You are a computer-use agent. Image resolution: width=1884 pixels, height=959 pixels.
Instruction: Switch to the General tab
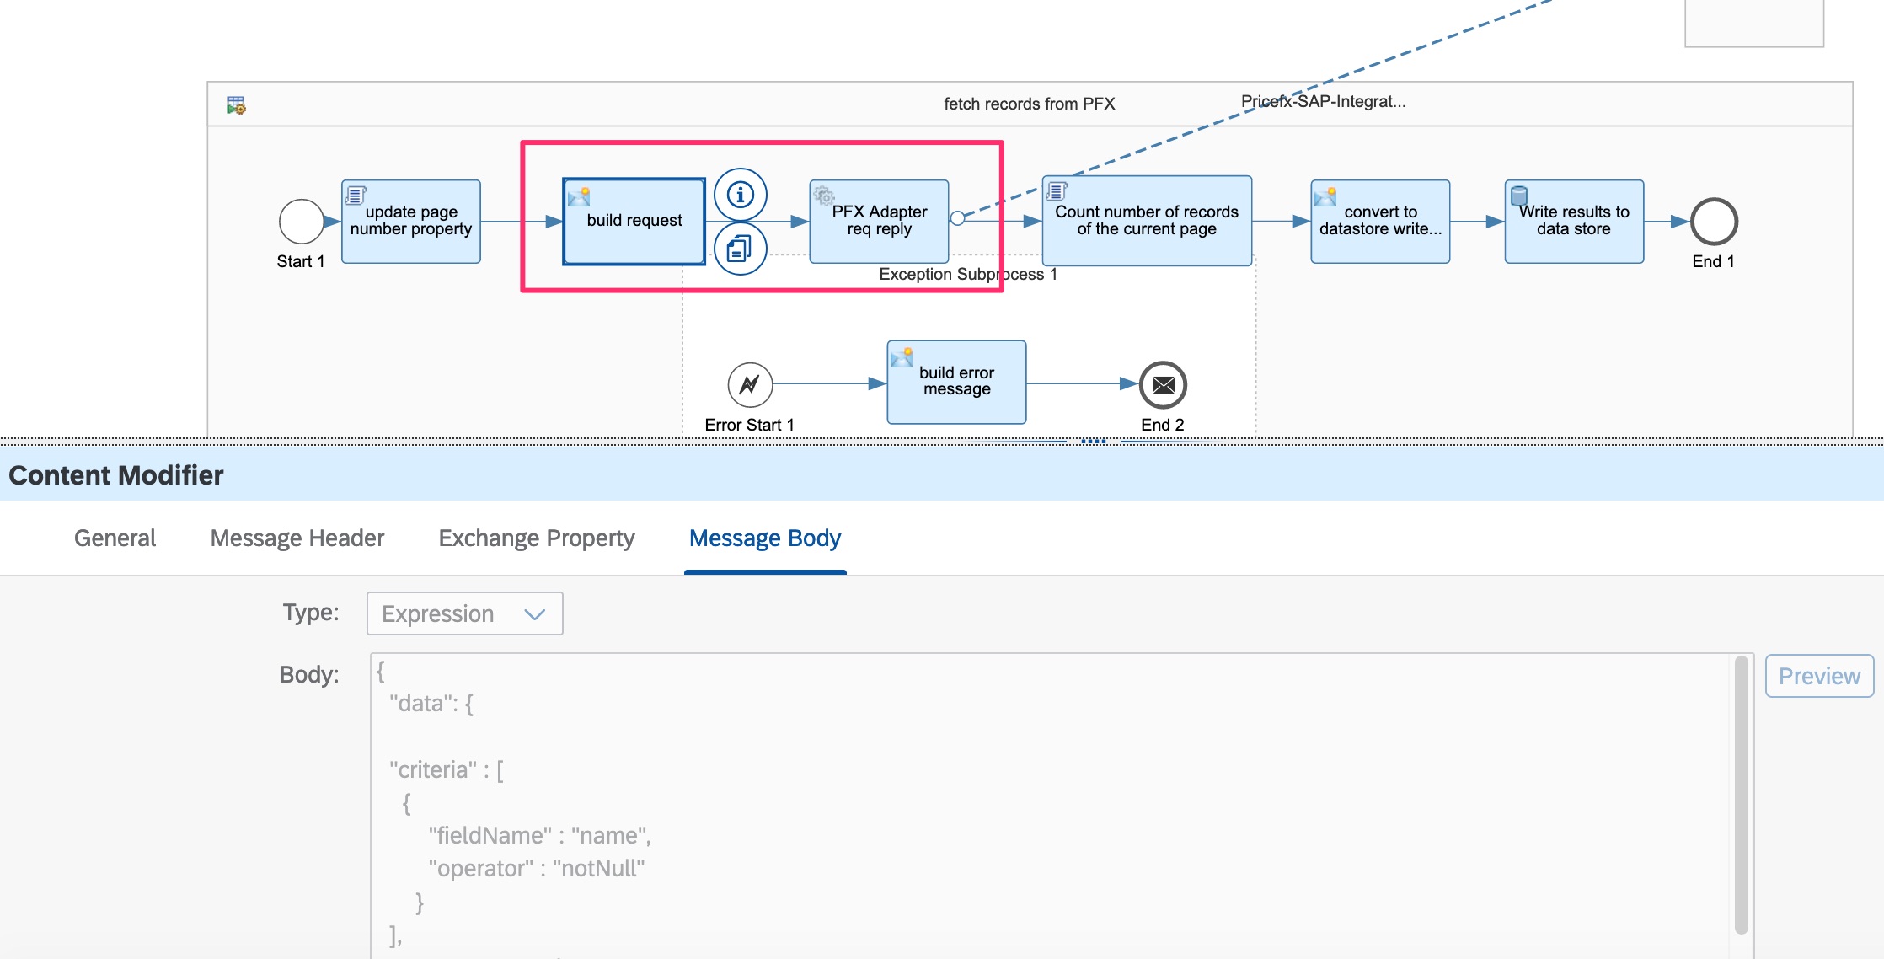[115, 538]
